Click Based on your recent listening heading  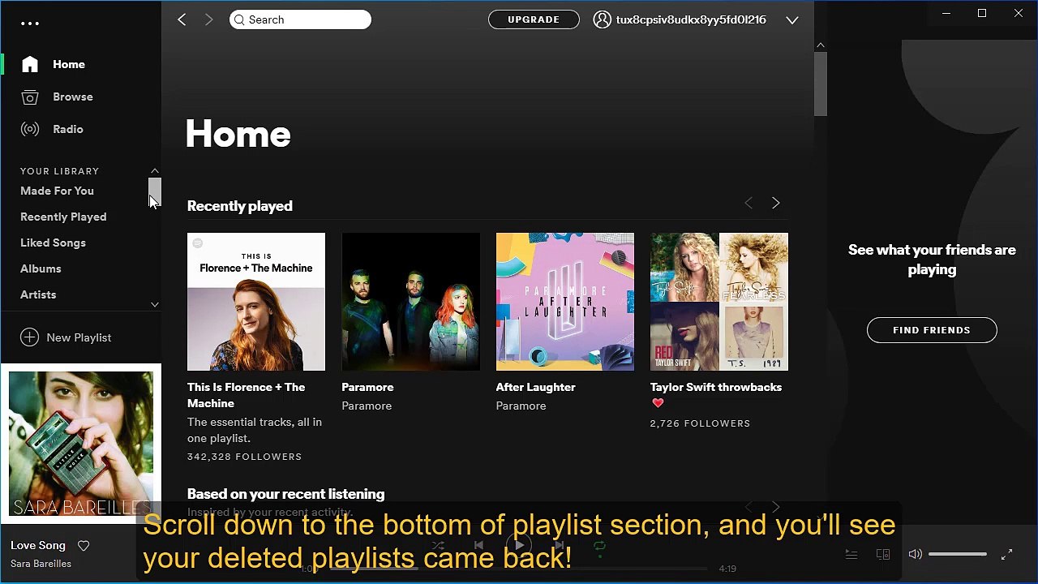pyautogui.click(x=286, y=494)
